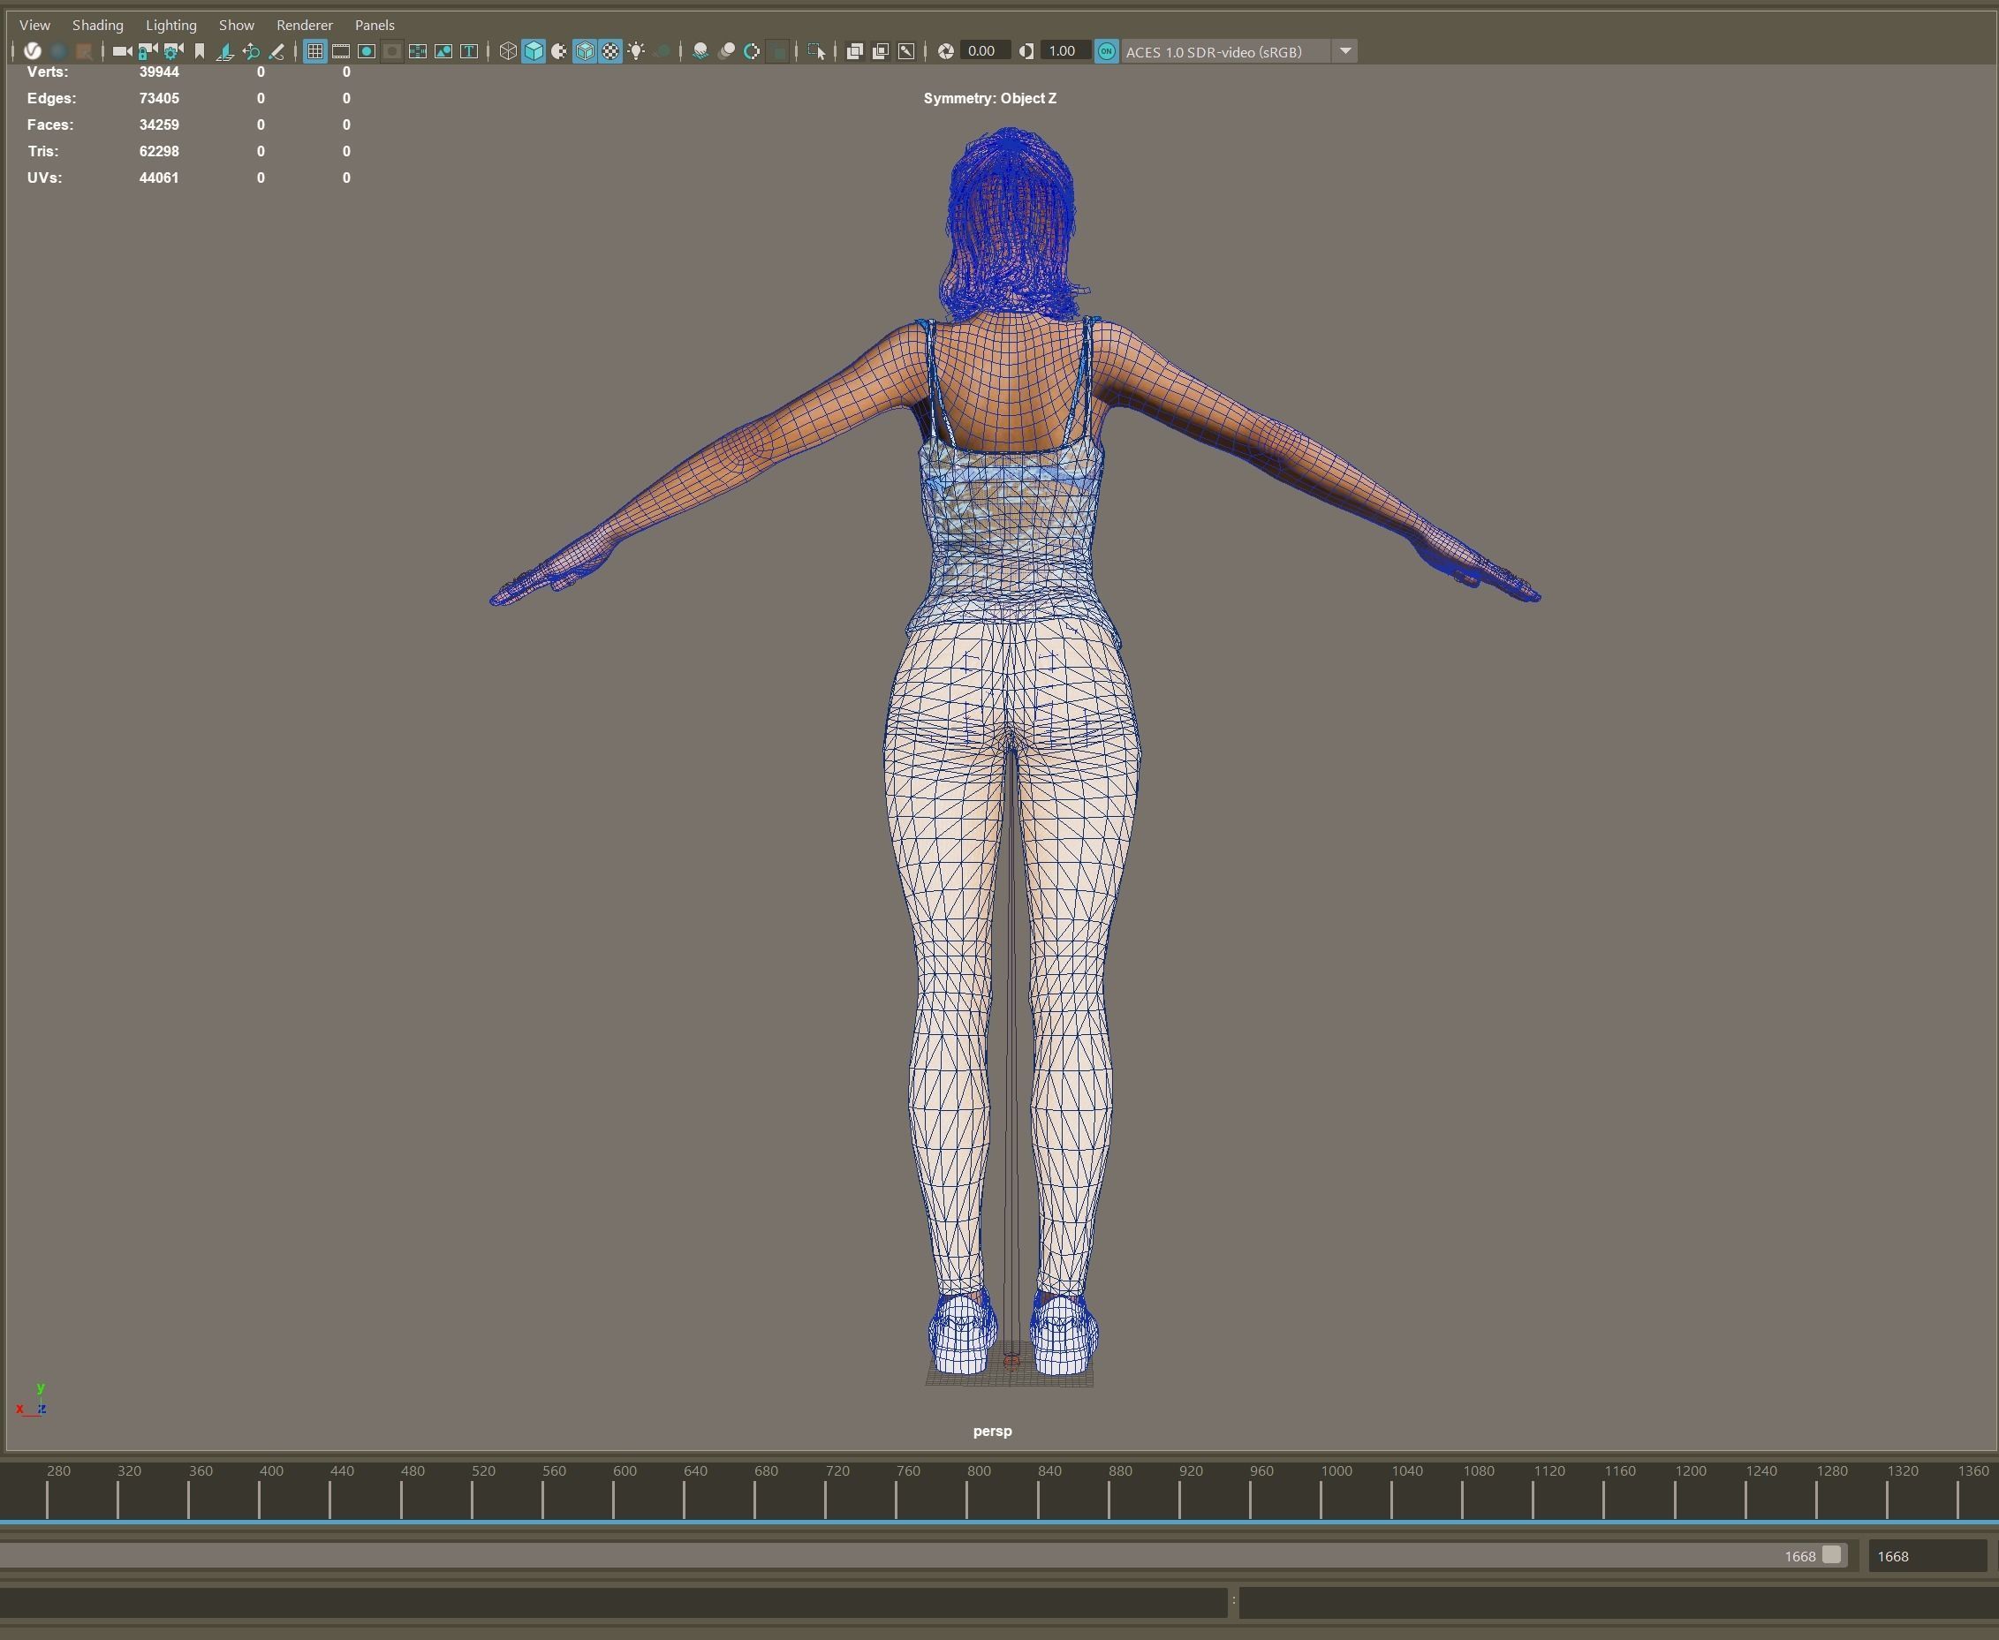The width and height of the screenshot is (1999, 1640).
Task: Enable Wireframe display mode
Action: (x=509, y=51)
